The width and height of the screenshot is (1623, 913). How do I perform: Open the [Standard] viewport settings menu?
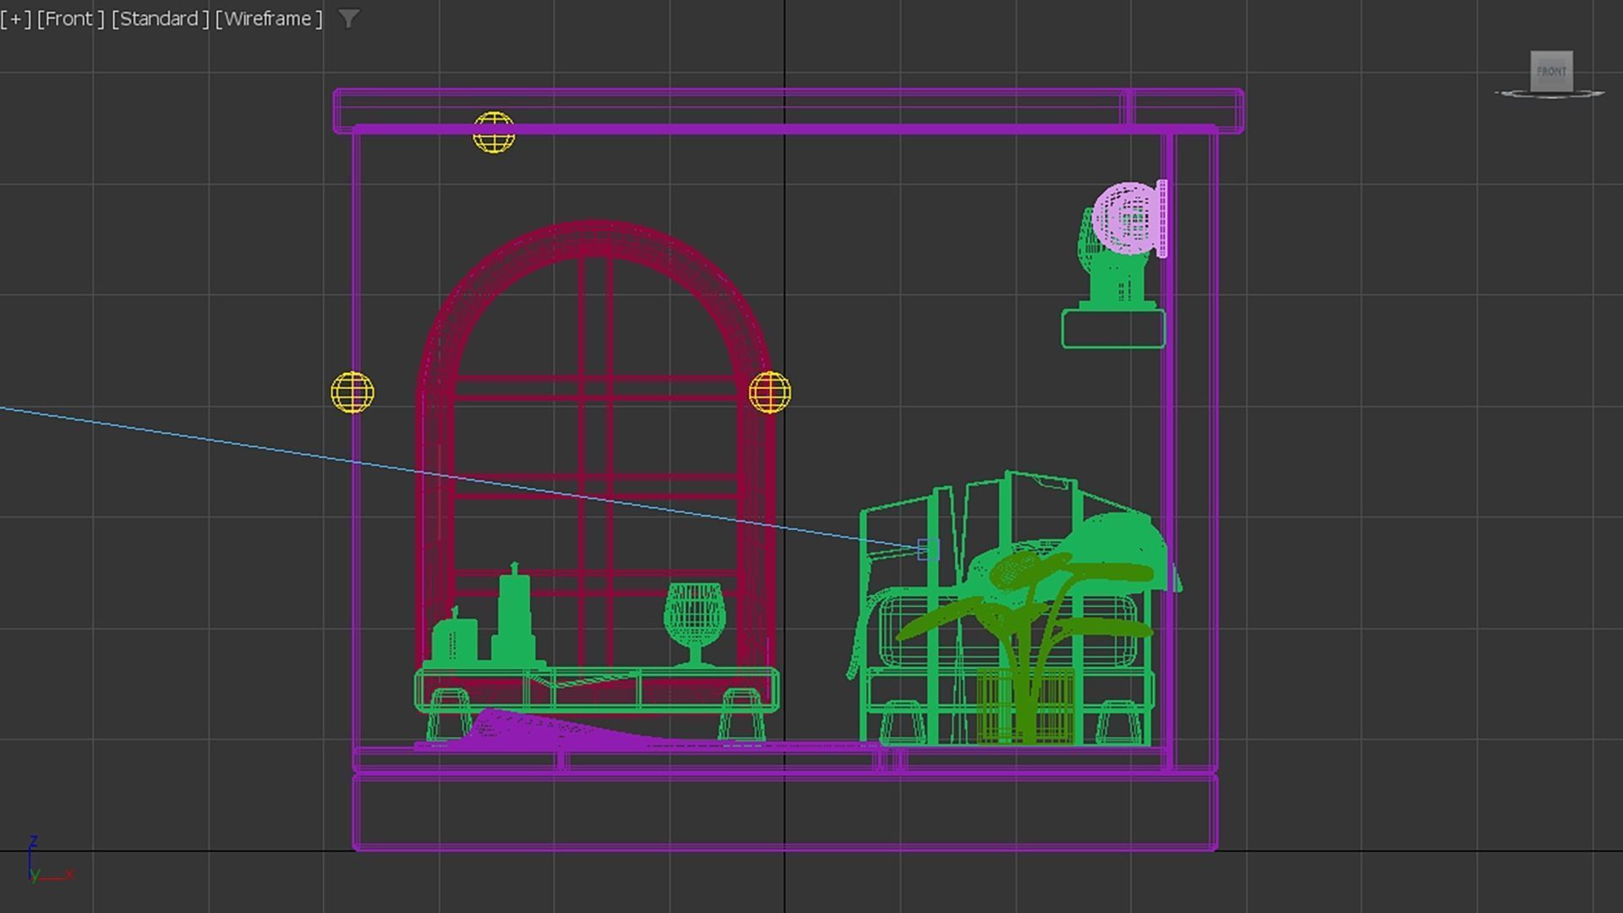[160, 19]
